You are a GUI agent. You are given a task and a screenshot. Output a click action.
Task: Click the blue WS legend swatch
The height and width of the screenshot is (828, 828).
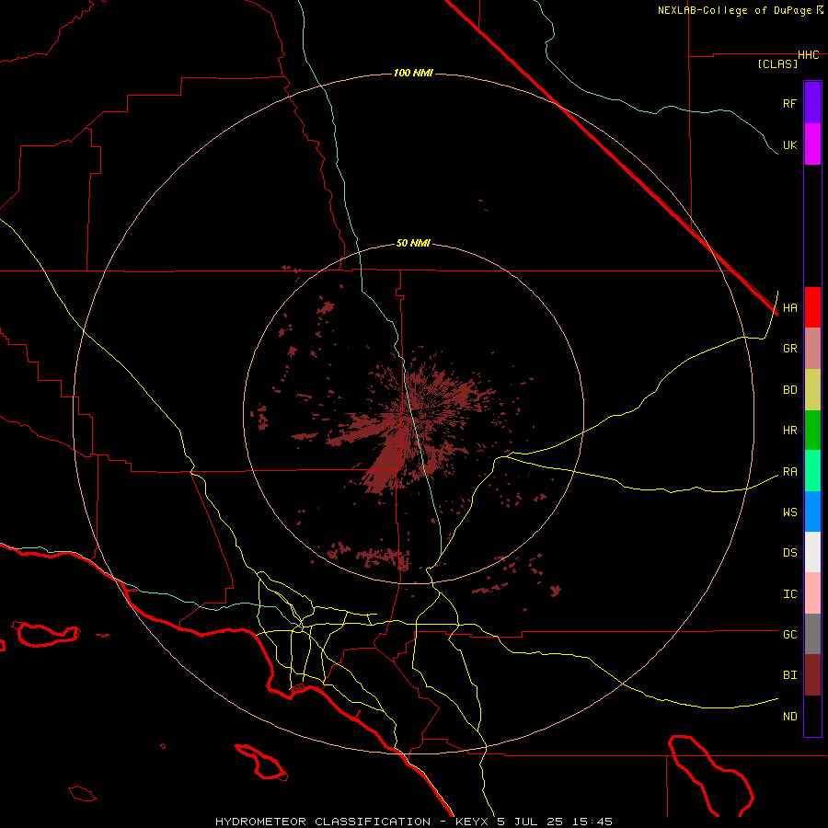[x=812, y=512]
